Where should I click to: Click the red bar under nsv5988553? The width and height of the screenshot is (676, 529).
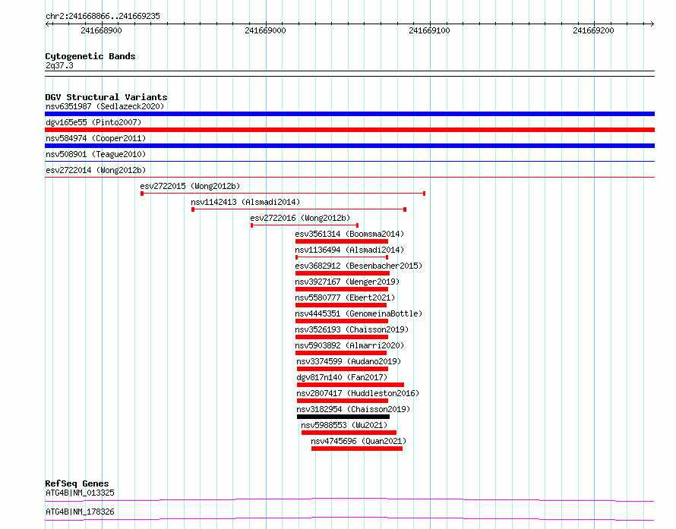click(x=349, y=433)
